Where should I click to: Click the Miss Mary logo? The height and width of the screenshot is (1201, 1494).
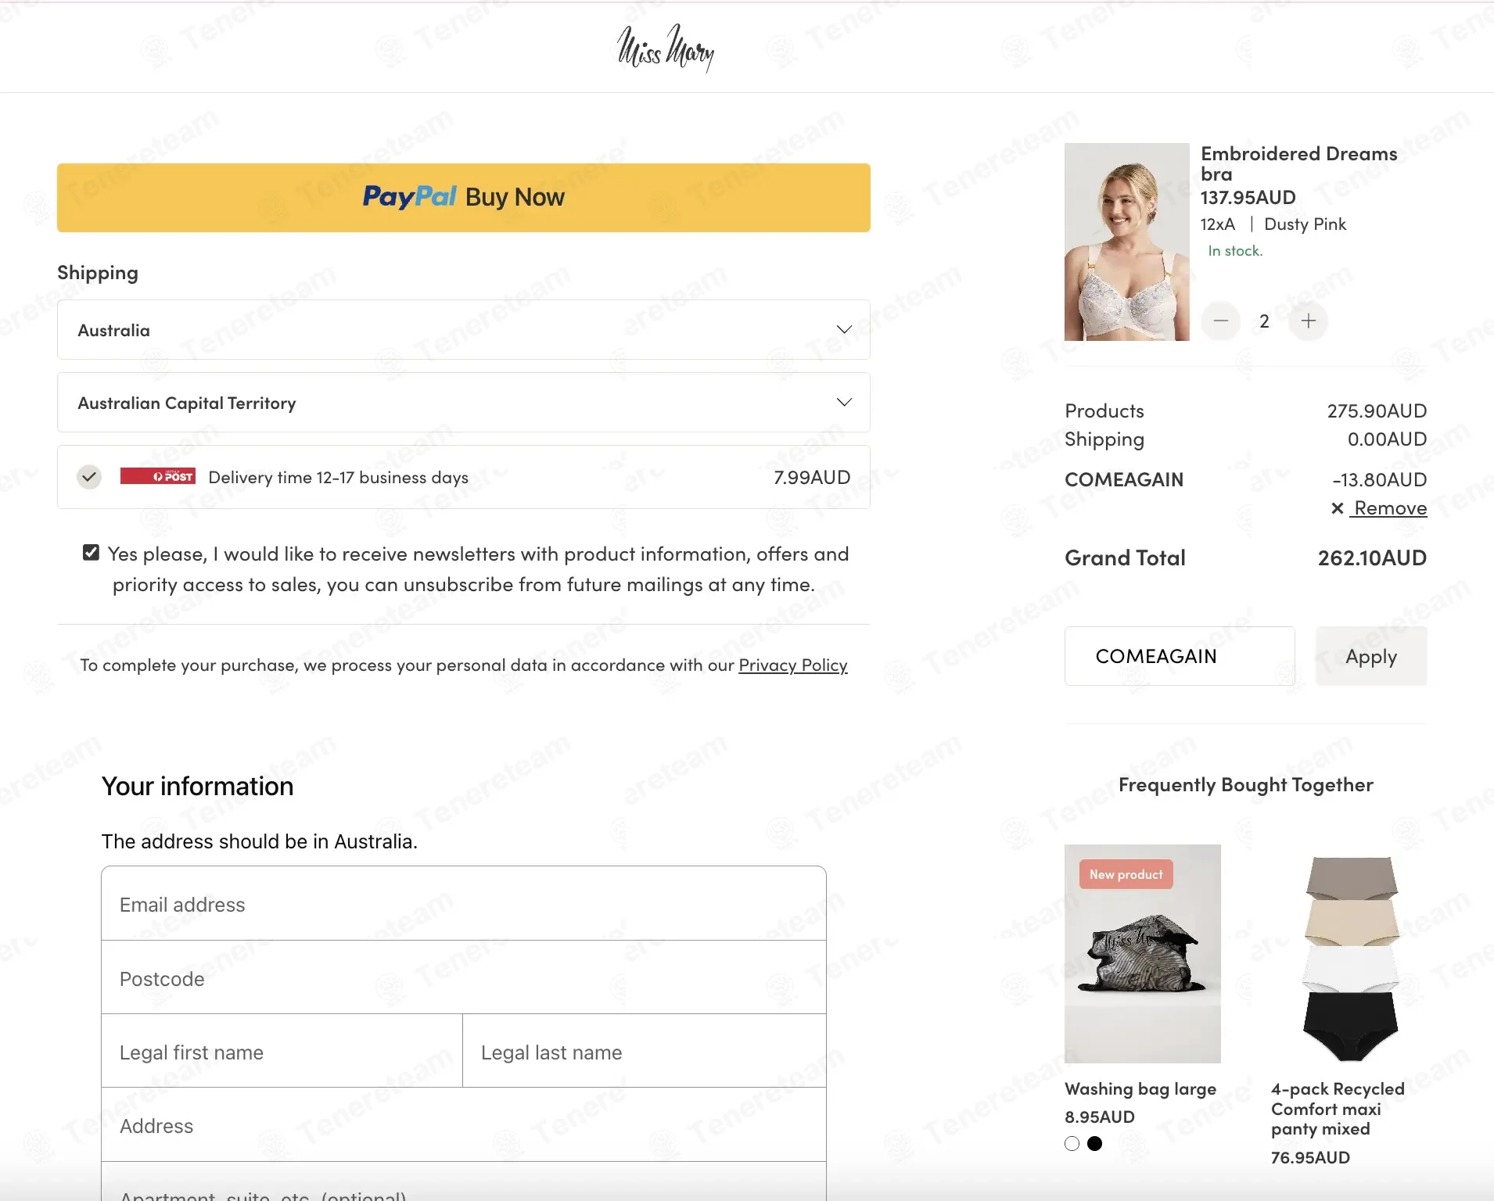pos(666,48)
